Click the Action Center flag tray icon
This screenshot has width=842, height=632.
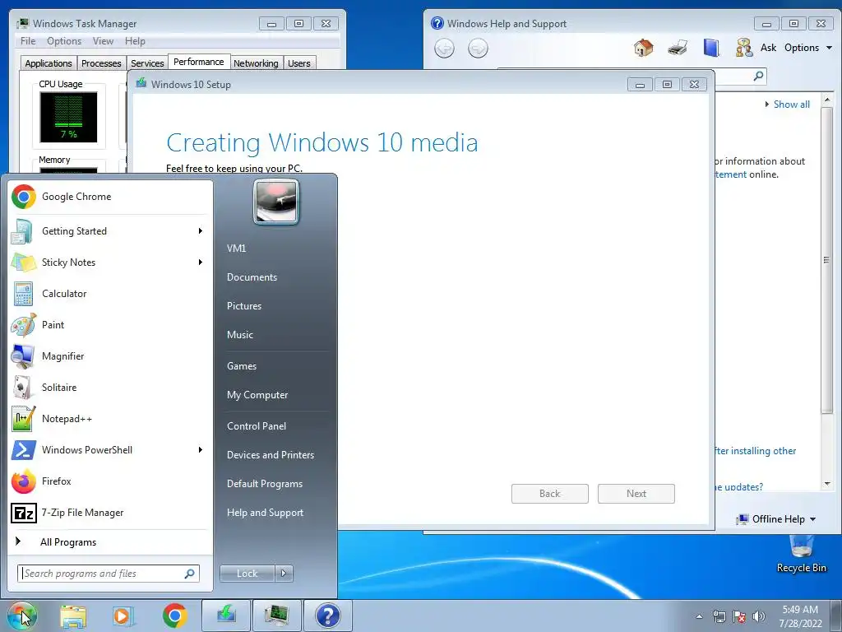[x=739, y=616]
